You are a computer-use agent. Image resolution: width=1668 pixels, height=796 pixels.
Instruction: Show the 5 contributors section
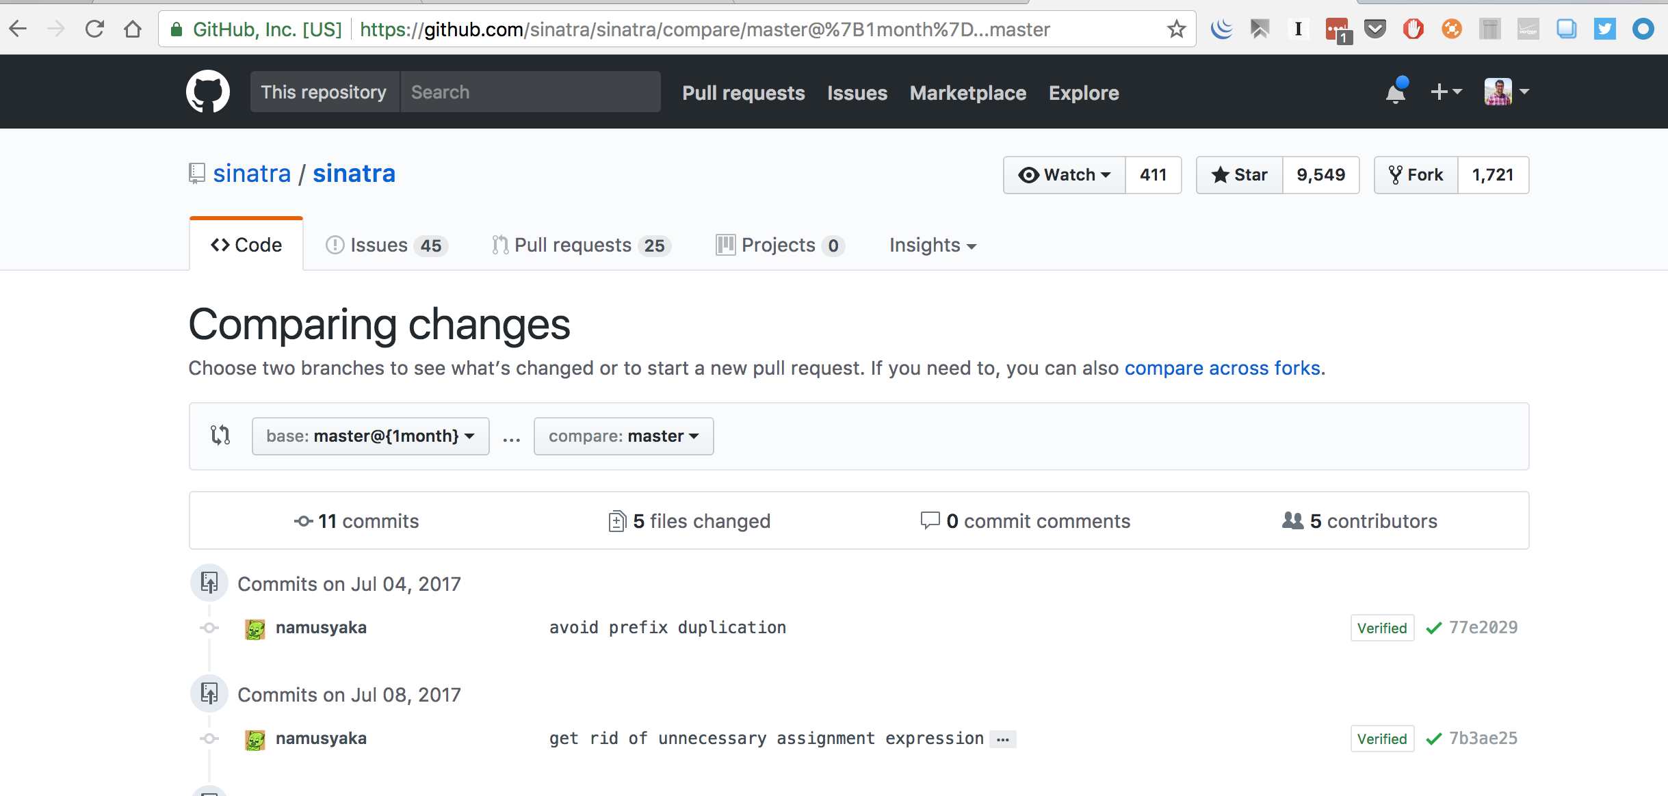1359,521
